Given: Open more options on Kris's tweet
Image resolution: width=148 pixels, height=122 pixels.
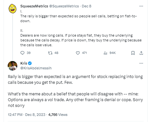Looking at the screenshot, I should [x=141, y=63].
